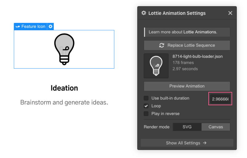Screen dimensions: 247x158
Task: Select SVG render mode
Action: (x=187, y=127)
